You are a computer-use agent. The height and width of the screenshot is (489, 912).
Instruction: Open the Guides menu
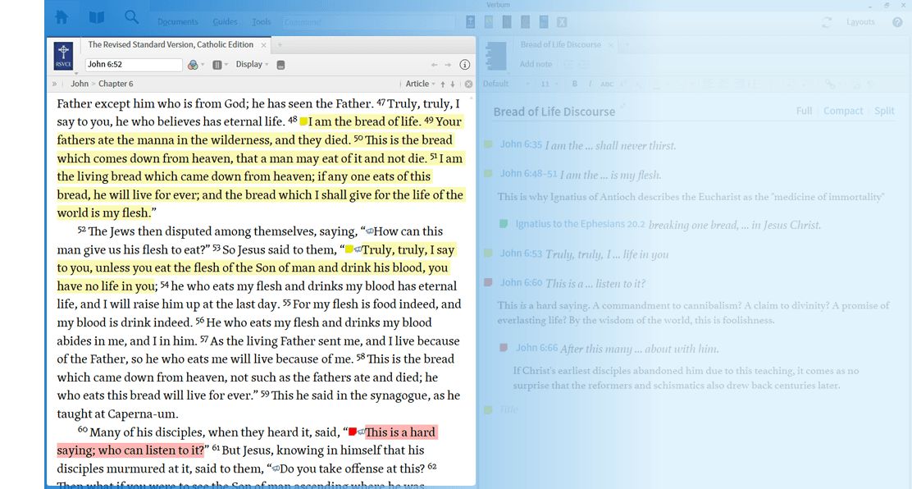click(225, 21)
